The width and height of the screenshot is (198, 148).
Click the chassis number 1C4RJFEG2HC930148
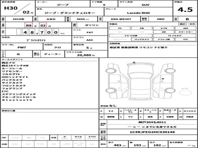[x=152, y=132]
